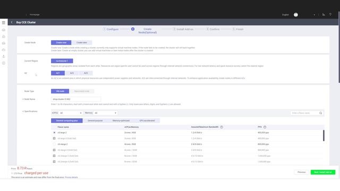Switch to the Memory-optimized tab
Screen dimensions: 340x191
[121, 120]
